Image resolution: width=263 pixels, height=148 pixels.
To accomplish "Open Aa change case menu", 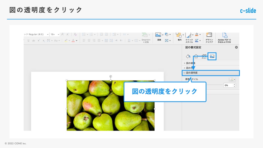I will pyautogui.click(x=57, y=40).
